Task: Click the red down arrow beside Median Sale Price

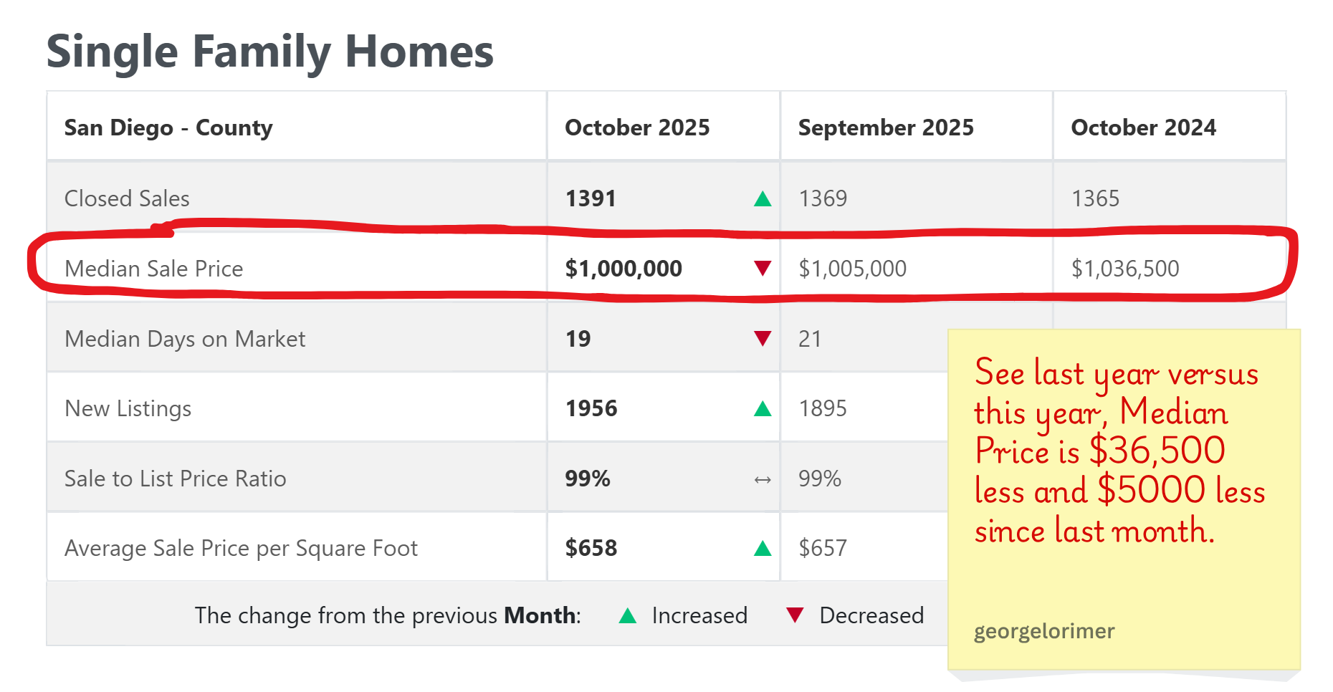Action: click(x=763, y=269)
